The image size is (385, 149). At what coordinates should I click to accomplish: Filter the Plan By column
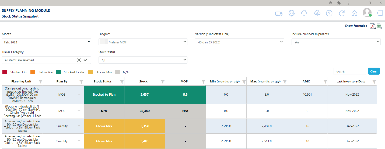coord(81,82)
